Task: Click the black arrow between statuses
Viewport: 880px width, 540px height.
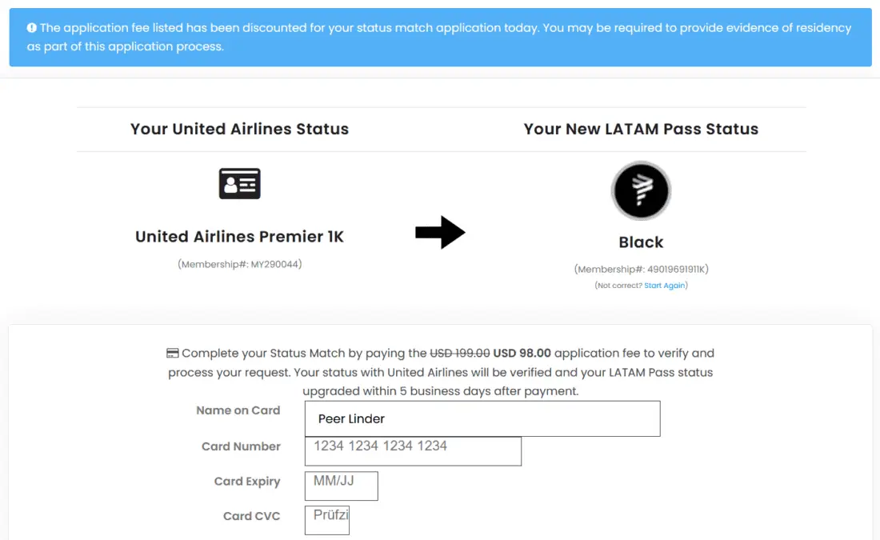Action: (440, 233)
